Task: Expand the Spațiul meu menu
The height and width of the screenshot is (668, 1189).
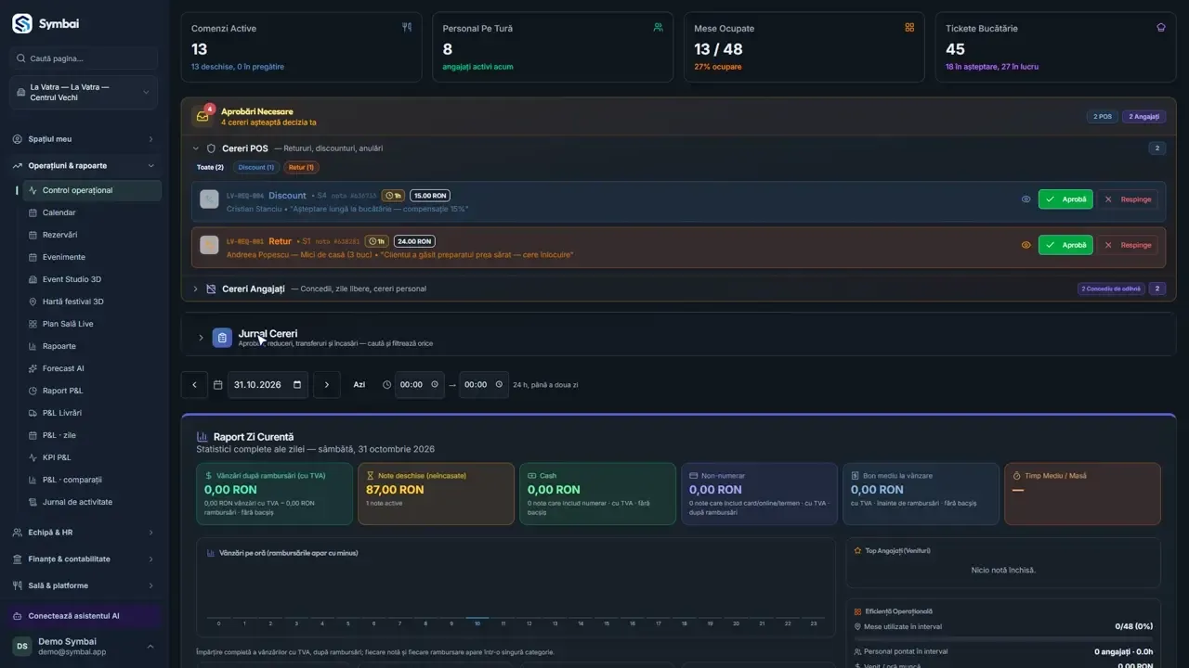Action: click(x=84, y=139)
